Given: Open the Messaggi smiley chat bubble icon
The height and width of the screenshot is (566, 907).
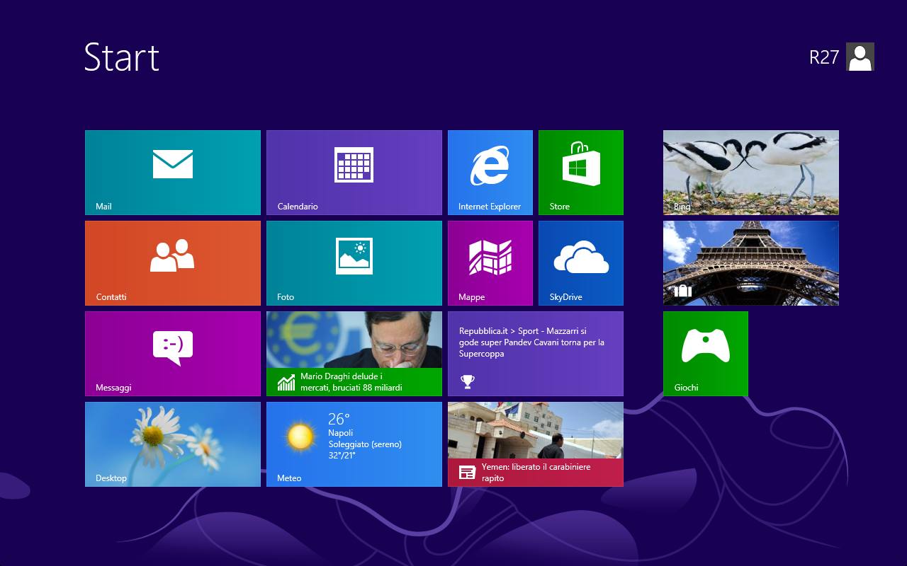Looking at the screenshot, I should 173,348.
